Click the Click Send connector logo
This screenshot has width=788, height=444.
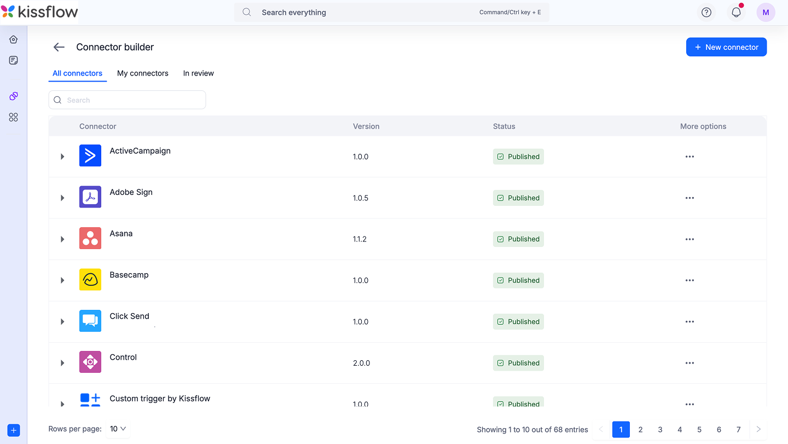tap(90, 321)
